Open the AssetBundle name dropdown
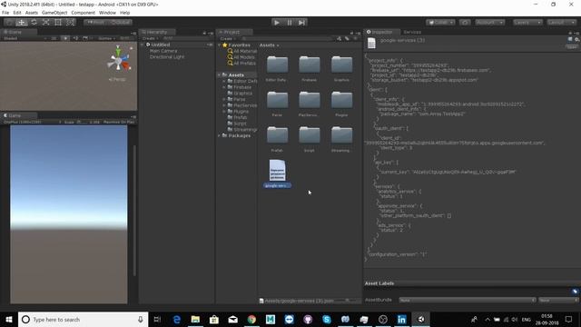 pyautogui.click(x=468, y=300)
